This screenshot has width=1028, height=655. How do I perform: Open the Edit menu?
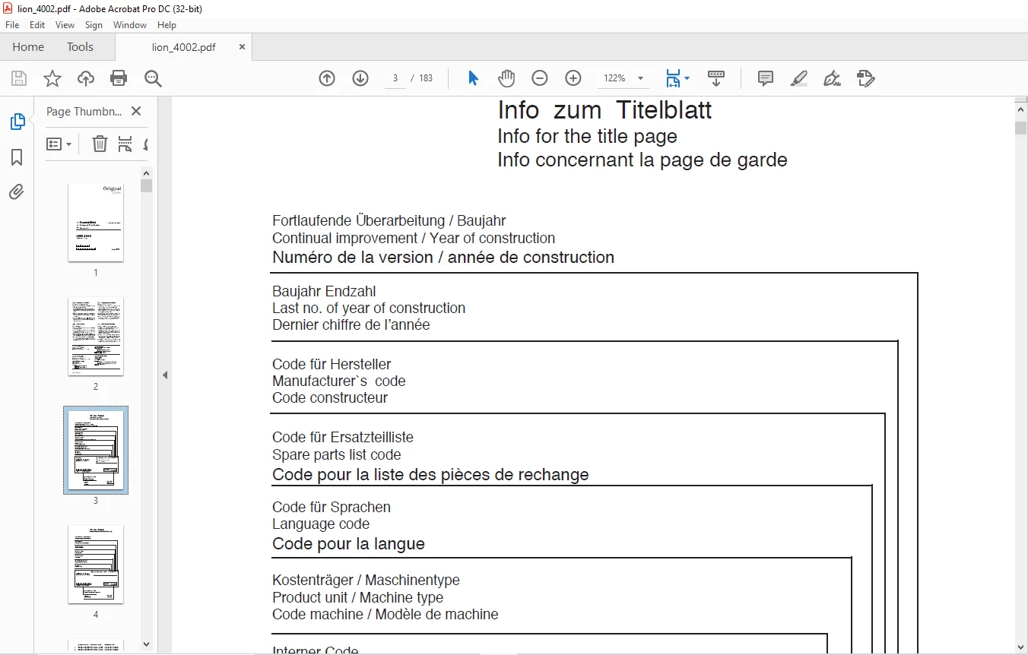37,25
